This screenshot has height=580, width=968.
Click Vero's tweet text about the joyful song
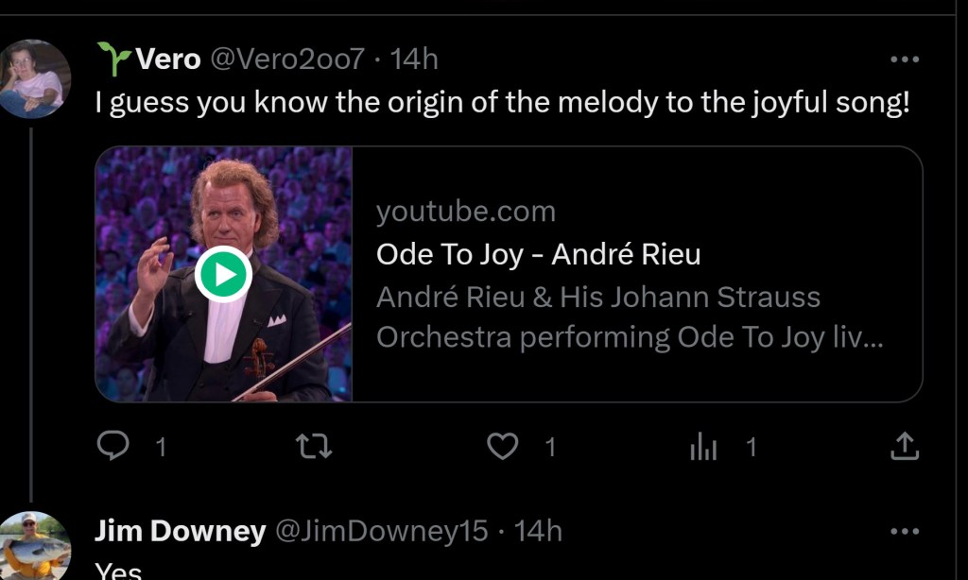(502, 103)
